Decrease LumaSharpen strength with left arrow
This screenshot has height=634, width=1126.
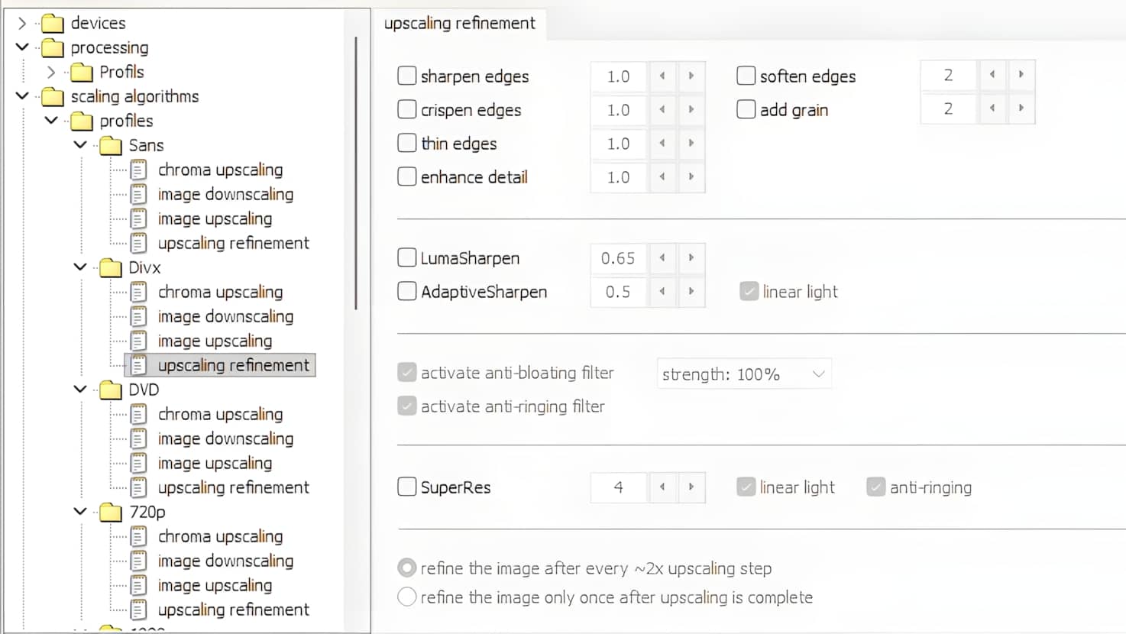point(662,258)
